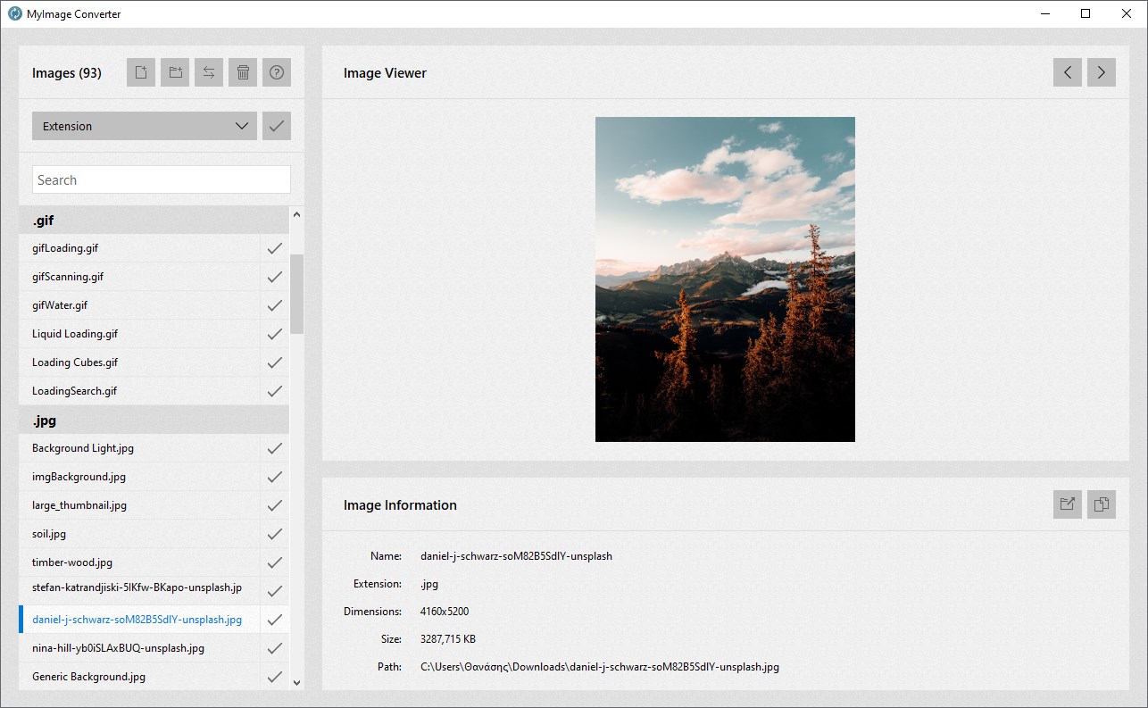Toggle checkmark for gifWater.gif

(275, 305)
